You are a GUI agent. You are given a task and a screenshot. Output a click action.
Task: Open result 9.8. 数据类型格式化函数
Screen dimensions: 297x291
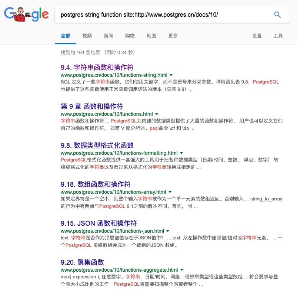click(97, 145)
